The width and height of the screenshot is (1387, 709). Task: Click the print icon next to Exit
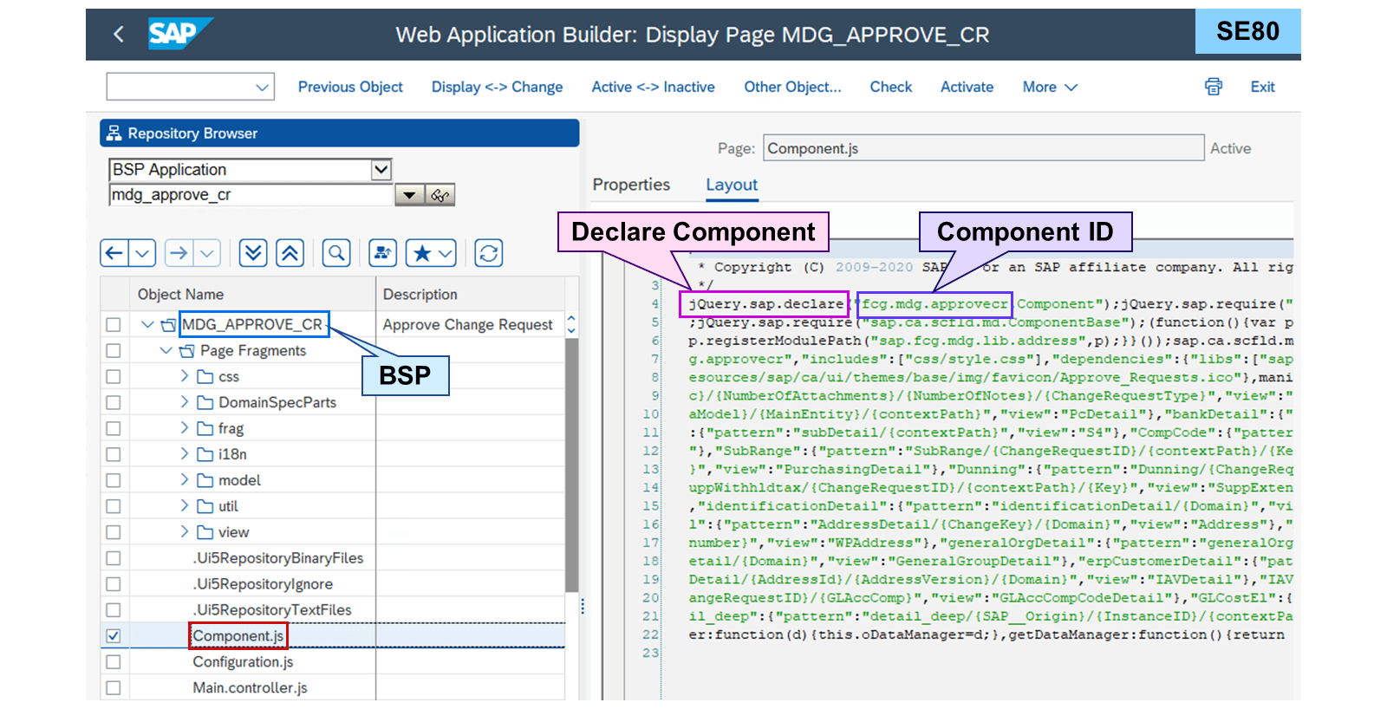(1214, 87)
